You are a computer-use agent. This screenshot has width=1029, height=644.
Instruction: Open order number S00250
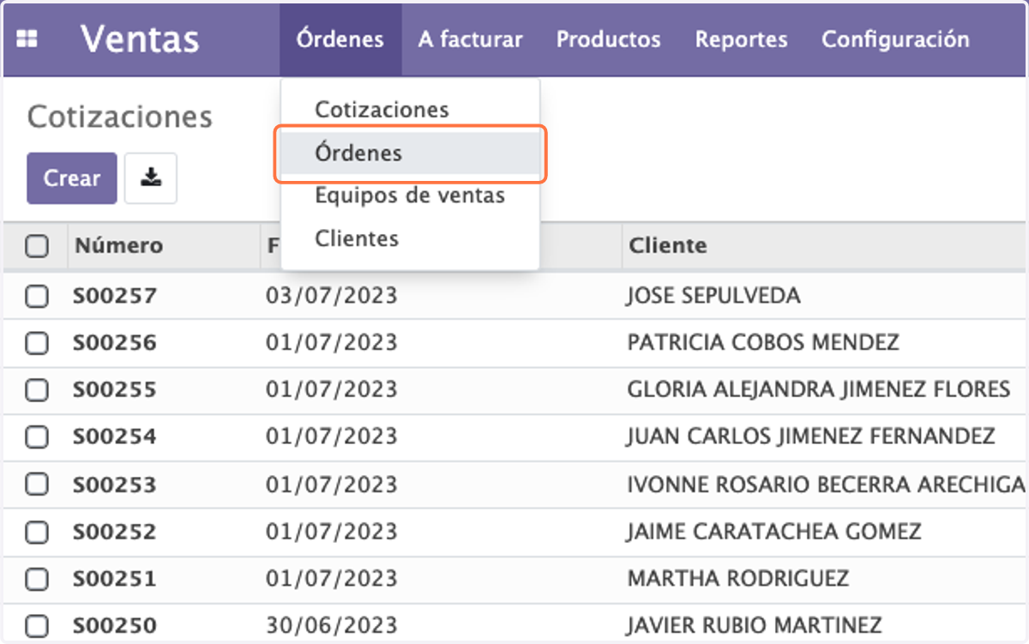[x=115, y=626]
